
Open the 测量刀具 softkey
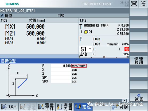[65, 107]
